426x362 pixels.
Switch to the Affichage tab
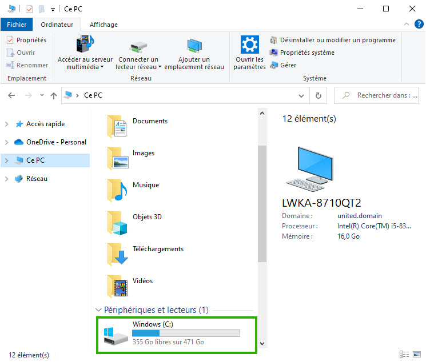coord(103,25)
